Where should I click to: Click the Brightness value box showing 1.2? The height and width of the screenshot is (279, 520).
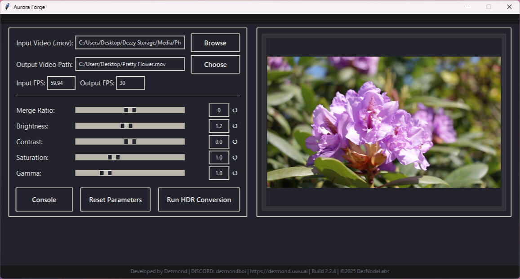(219, 126)
